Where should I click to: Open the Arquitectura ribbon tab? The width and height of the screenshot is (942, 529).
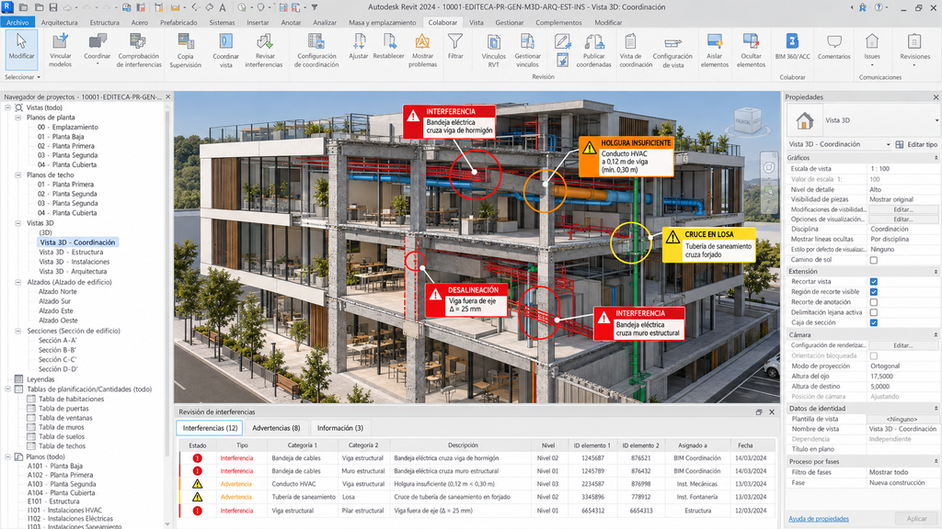coord(60,22)
